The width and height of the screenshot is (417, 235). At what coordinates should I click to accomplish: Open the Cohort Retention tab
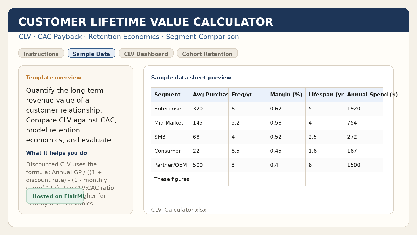(x=207, y=54)
